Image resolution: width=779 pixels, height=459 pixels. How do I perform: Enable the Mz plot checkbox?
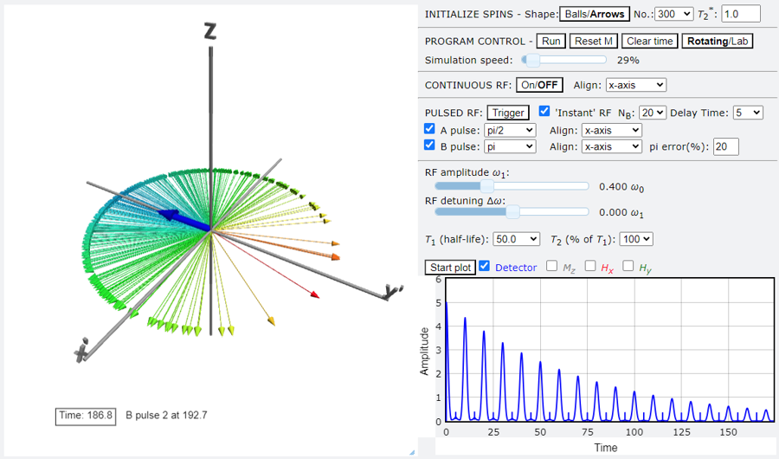click(552, 267)
